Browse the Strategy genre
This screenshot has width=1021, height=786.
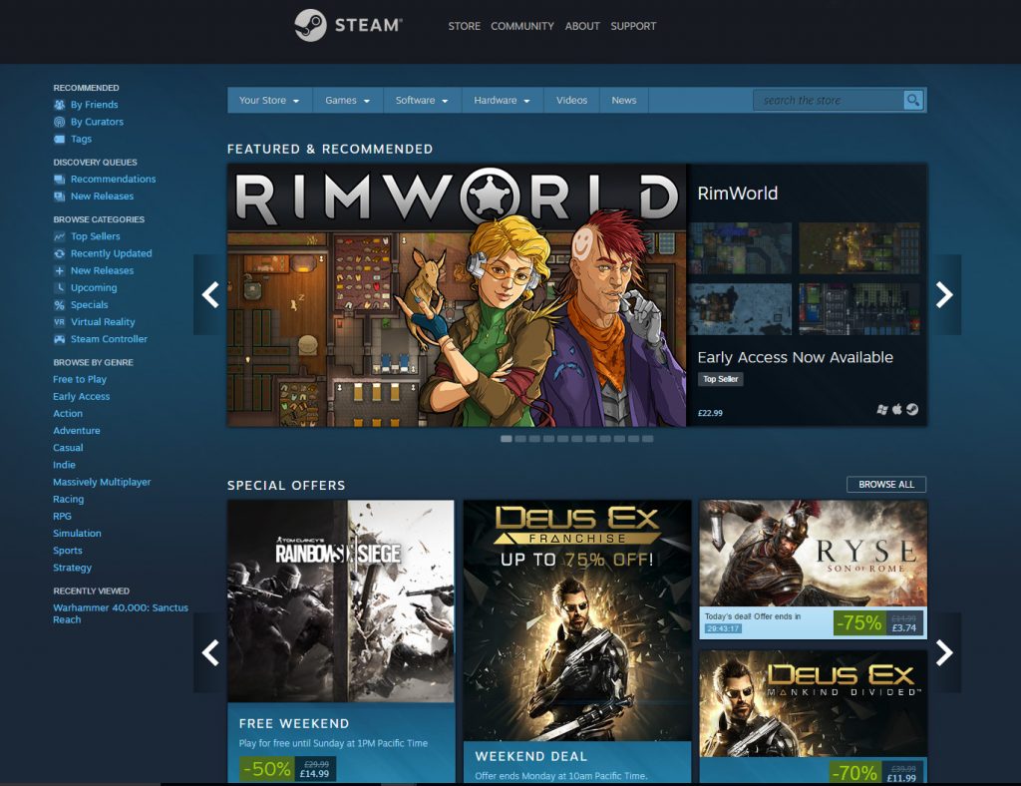(72, 568)
